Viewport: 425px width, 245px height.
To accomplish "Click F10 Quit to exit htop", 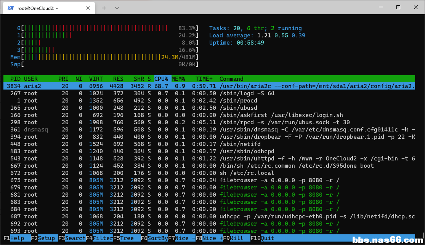I will click(x=267, y=238).
